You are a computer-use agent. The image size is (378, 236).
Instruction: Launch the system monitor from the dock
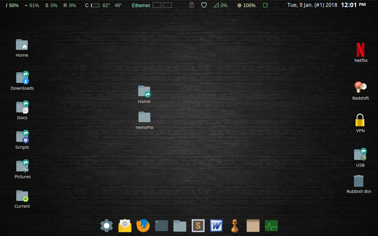pyautogui.click(x=271, y=225)
